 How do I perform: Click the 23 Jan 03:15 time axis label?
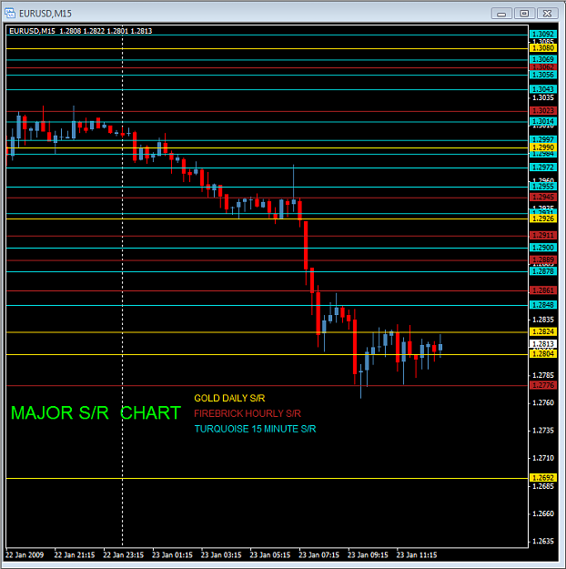(221, 555)
